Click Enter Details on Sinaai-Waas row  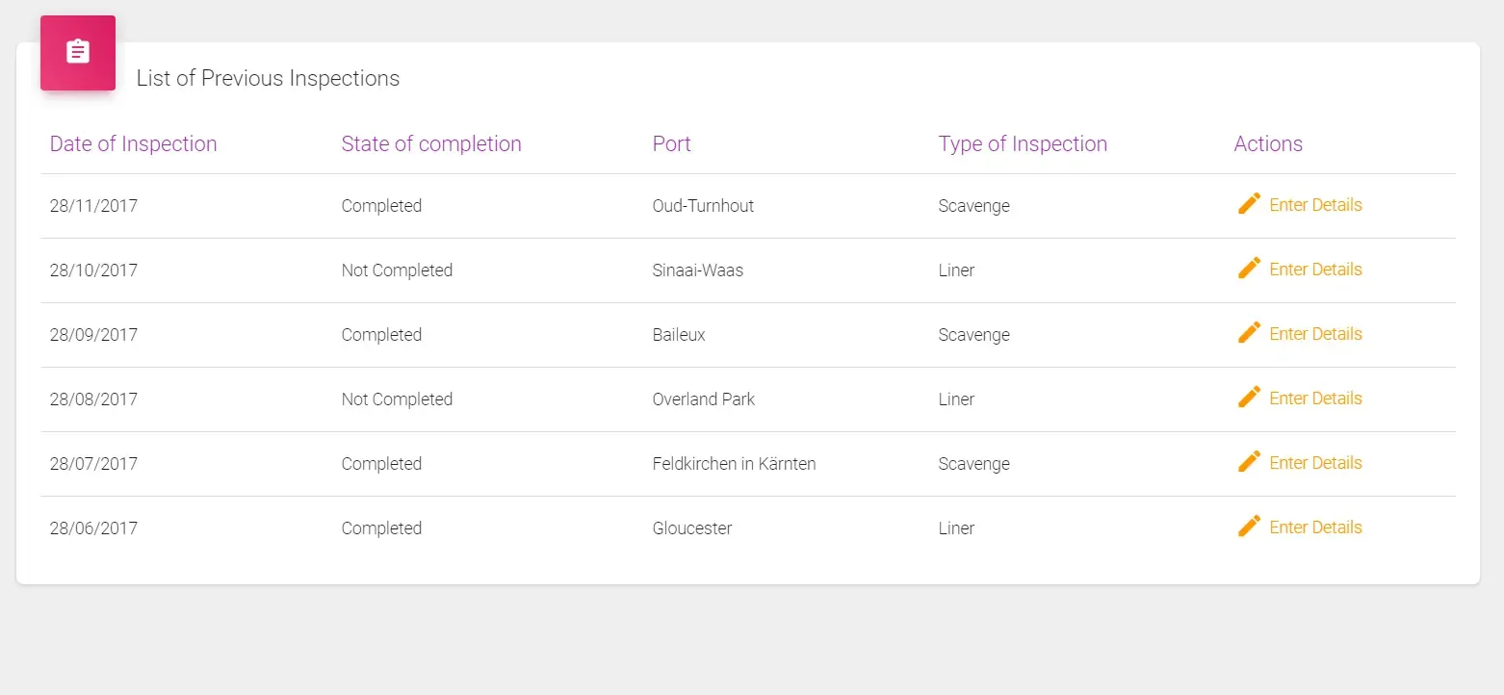click(x=1315, y=270)
